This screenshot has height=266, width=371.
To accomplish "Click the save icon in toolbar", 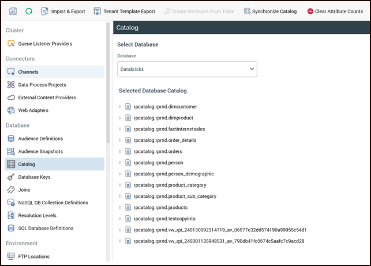I will (x=13, y=11).
